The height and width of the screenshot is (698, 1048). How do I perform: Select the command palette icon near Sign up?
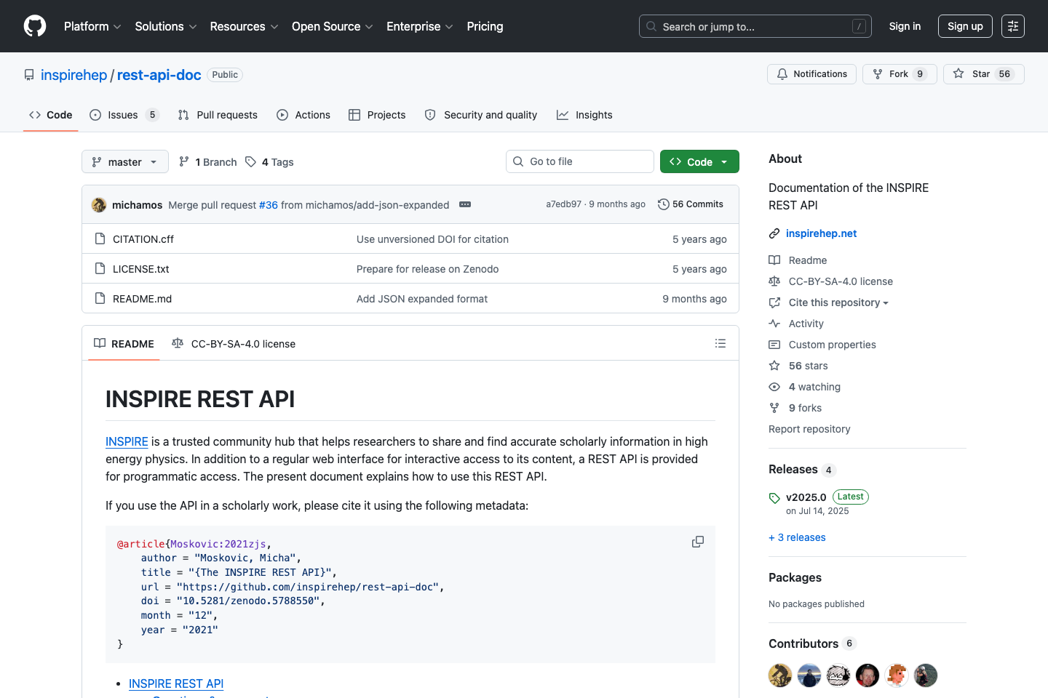click(x=1013, y=26)
